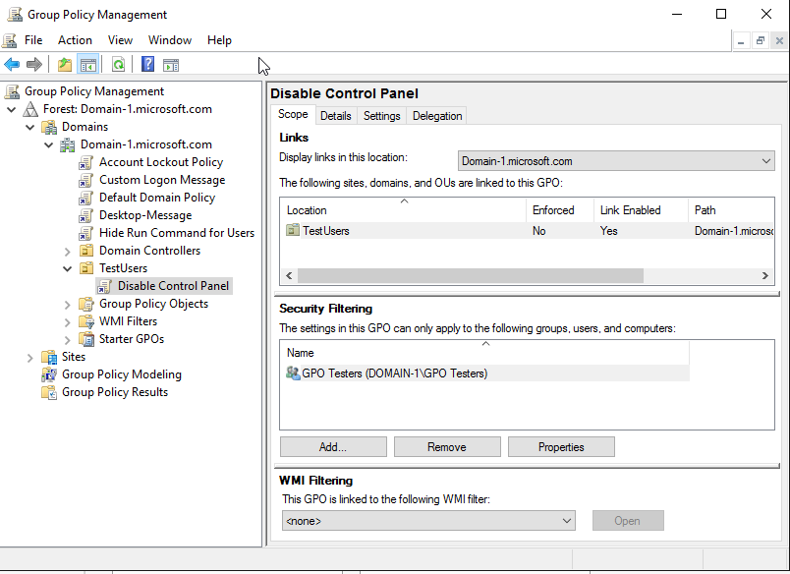790x574 pixels.
Task: Switch to the Settings tab
Action: (x=382, y=116)
